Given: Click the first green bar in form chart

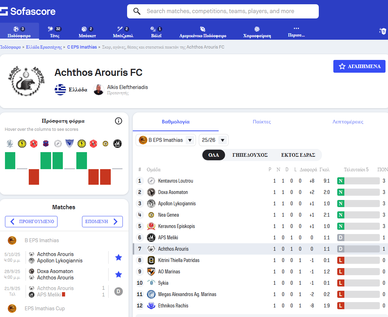Looking at the screenshot, I should click(10, 161).
